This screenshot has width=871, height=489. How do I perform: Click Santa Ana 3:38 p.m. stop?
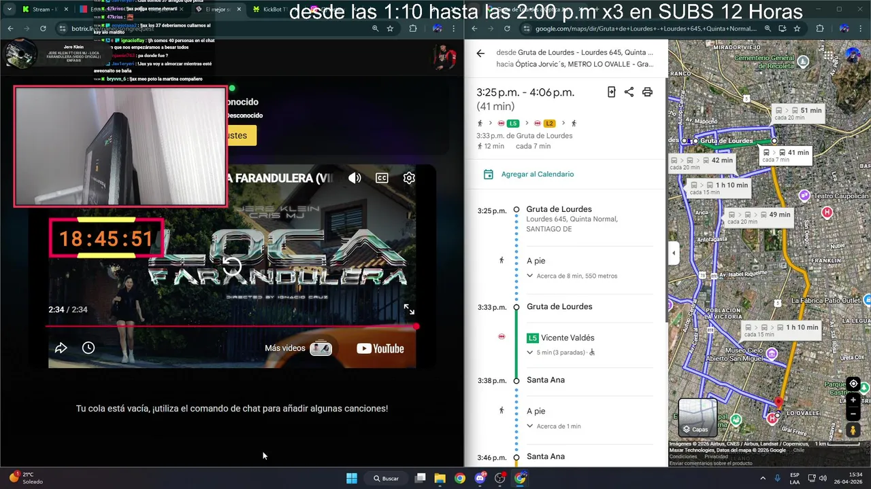pyautogui.click(x=546, y=380)
